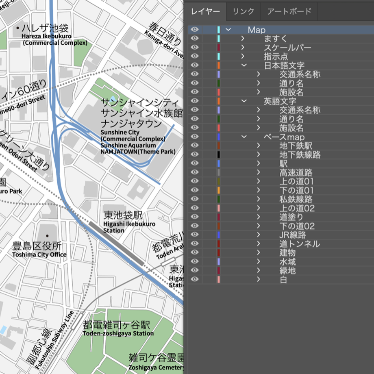This screenshot has height=374, width=374.
Task: Click the 都電雑司ヶ谷駅 label on map
Action: tap(116, 325)
